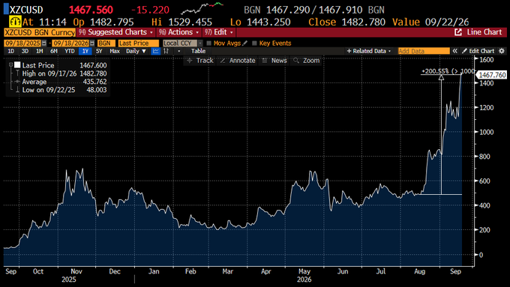510x287 pixels.
Task: Open the Actions dropdown menu
Action: pyautogui.click(x=178, y=32)
